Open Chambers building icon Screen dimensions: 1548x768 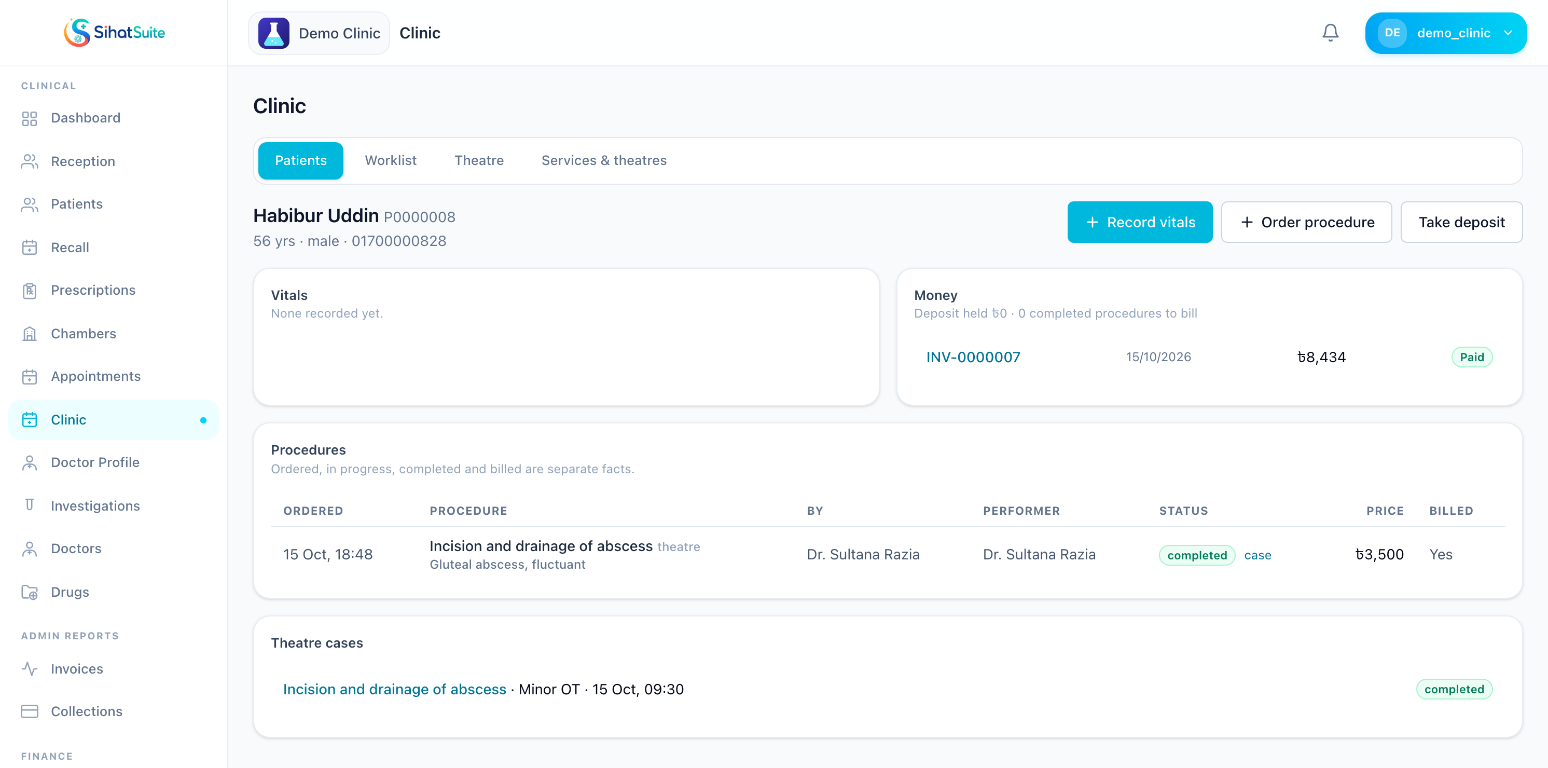[30, 334]
